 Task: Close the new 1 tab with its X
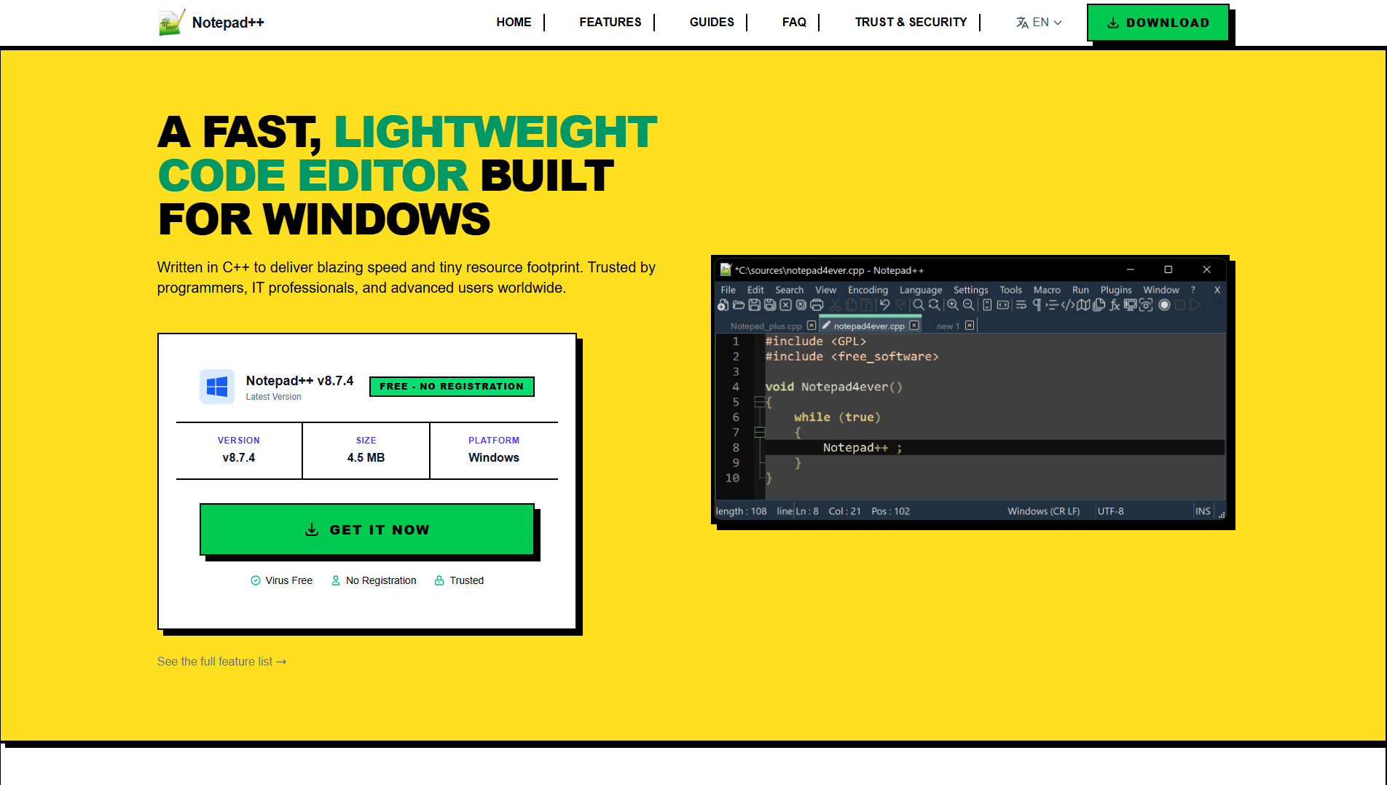click(970, 326)
